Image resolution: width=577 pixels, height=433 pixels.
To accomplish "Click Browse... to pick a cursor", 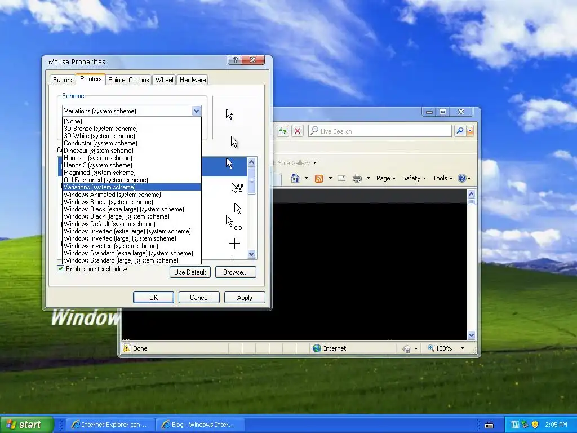I will [236, 272].
